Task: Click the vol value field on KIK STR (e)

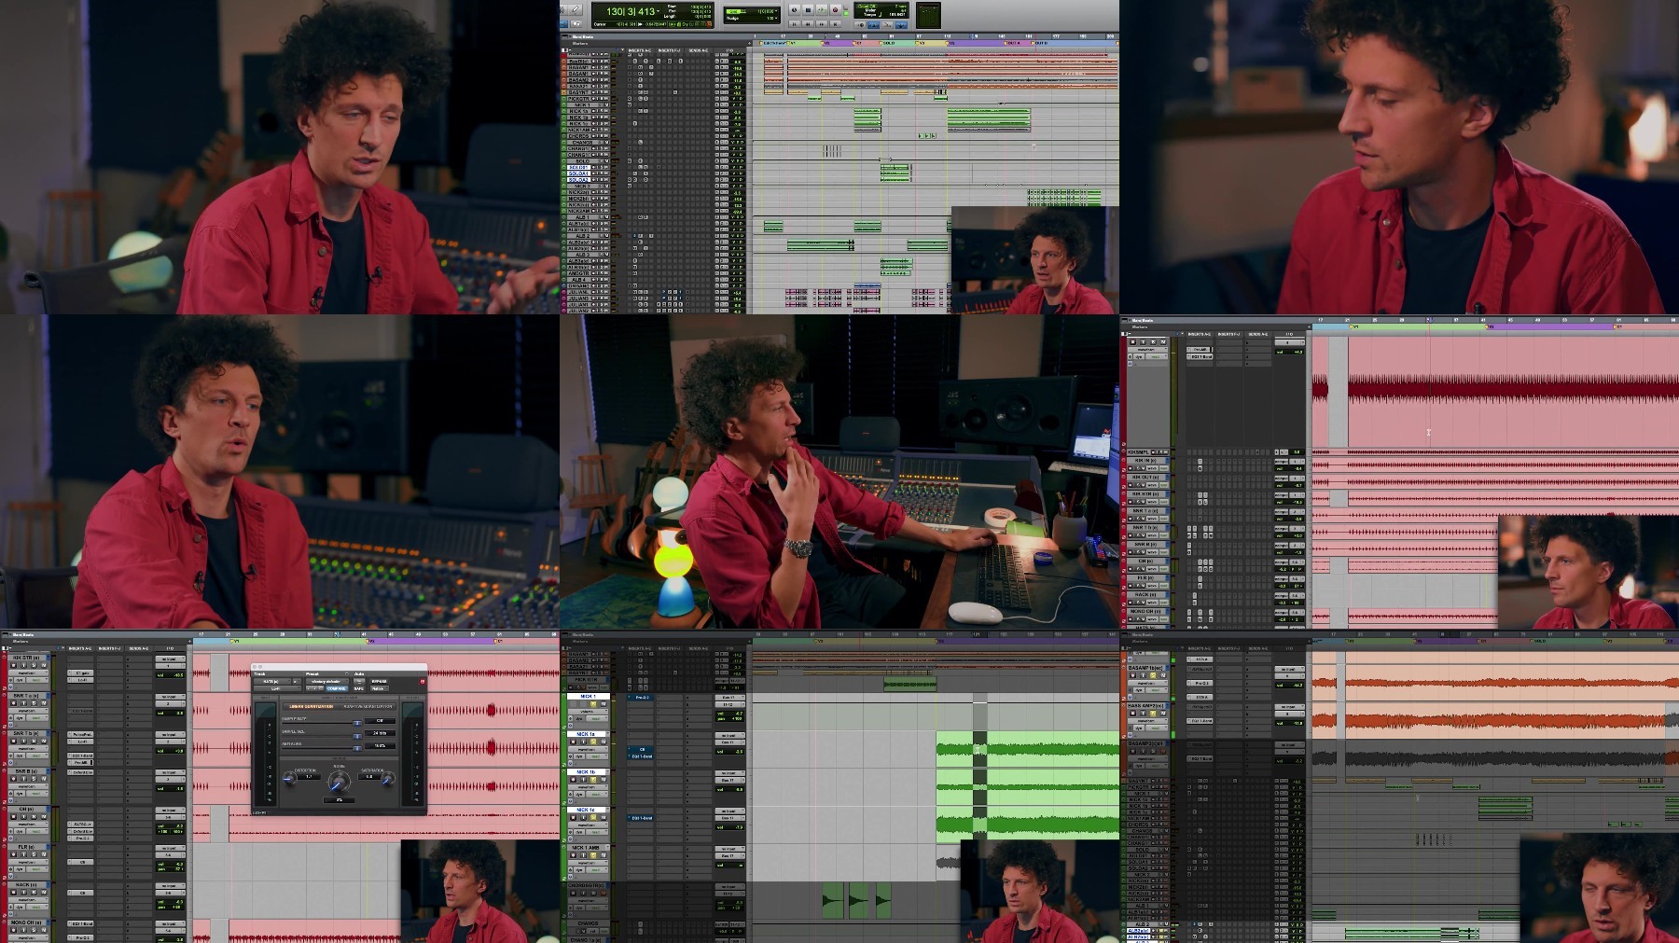Action: click(x=170, y=675)
